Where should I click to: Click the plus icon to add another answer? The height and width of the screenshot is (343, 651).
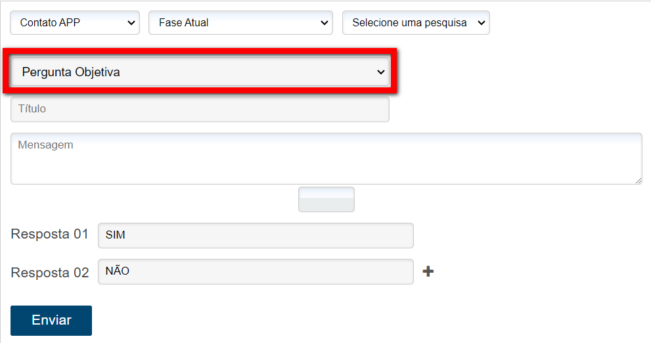pyautogui.click(x=428, y=271)
